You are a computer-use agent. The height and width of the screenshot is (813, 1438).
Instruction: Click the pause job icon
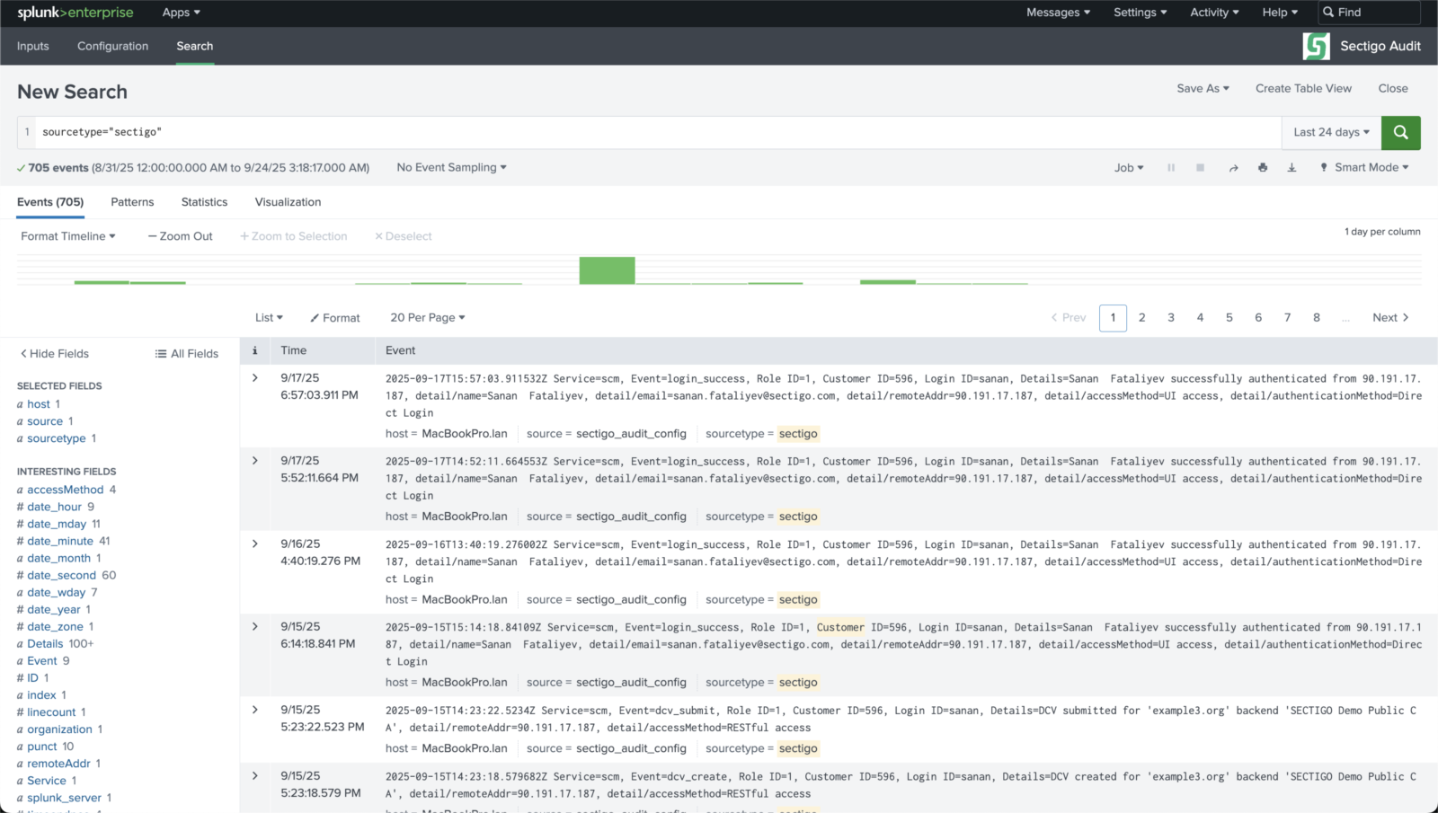(1171, 168)
